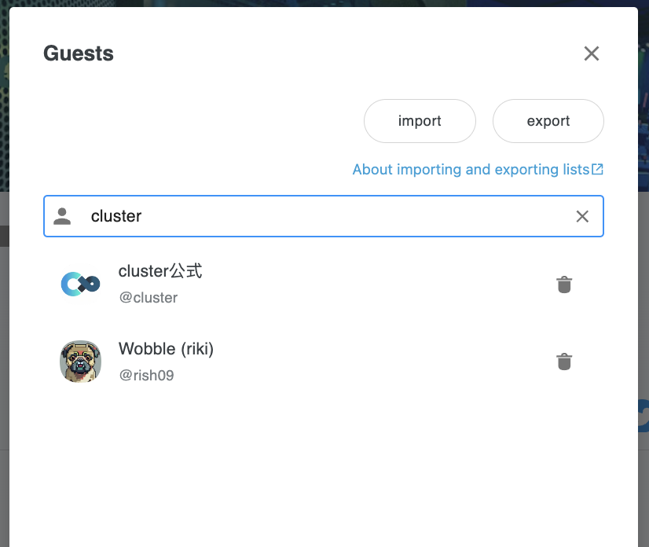The image size is (649, 547).
Task: Click the @cluster handle text
Action: point(148,298)
